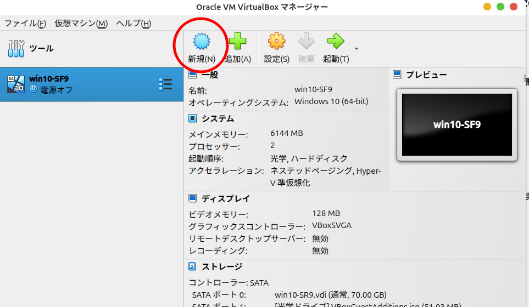Click the win10-SF9 preview thumbnail
The image size is (529, 307).
(456, 124)
